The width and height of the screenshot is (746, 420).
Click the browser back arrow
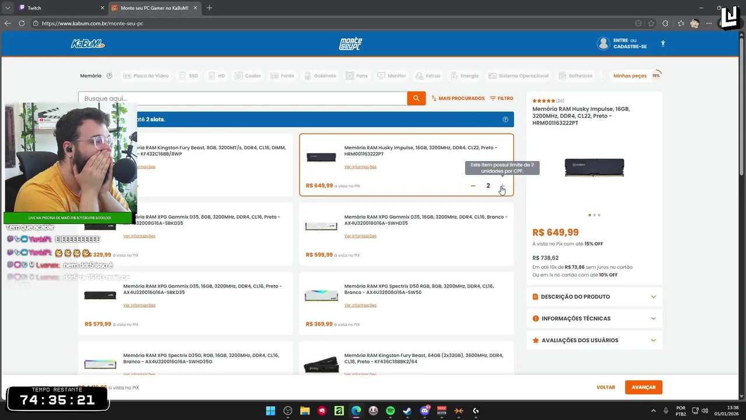pyautogui.click(x=8, y=23)
